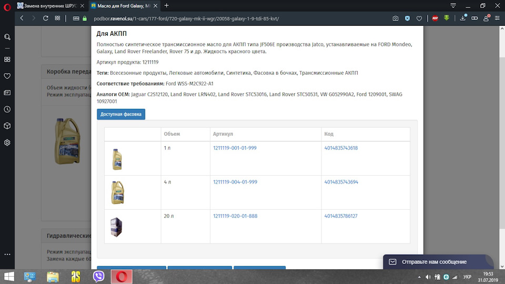This screenshot has width=505, height=284.
Task: Click scrollbar up arrow
Action: tap(502, 28)
